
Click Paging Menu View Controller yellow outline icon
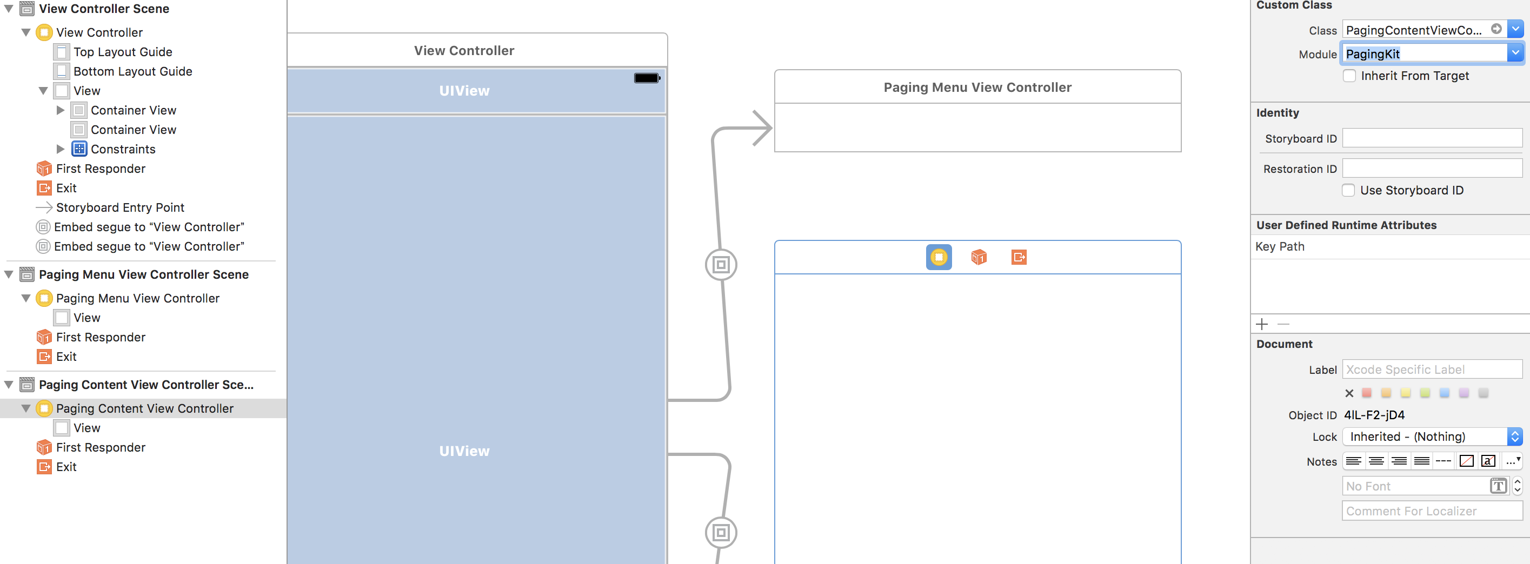(44, 298)
